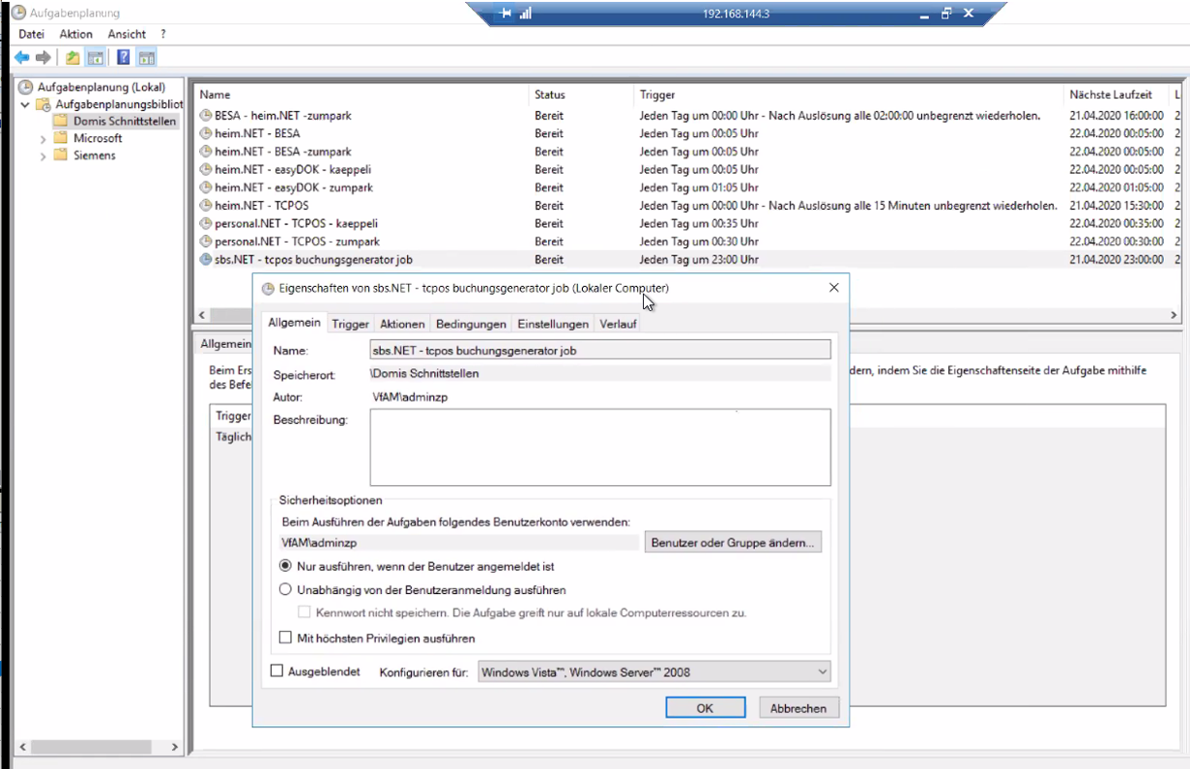This screenshot has height=769, width=1190.
Task: Click the blue back arrow in toolbar
Action: (x=21, y=58)
